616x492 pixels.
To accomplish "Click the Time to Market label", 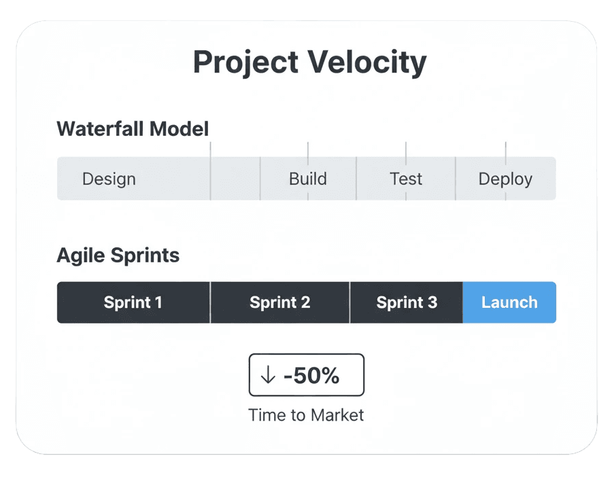I will pos(306,415).
